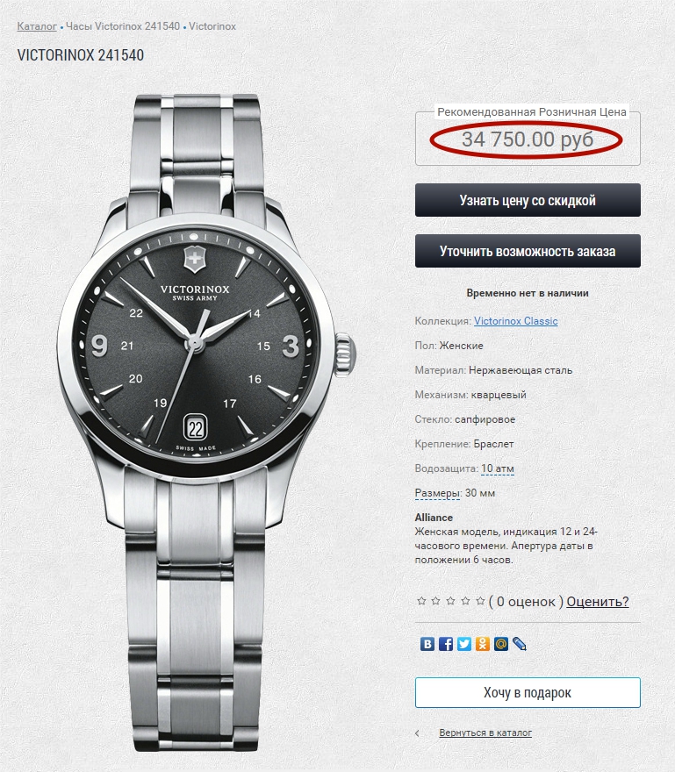
Task: Share this page on Facebook
Action: pos(445,644)
